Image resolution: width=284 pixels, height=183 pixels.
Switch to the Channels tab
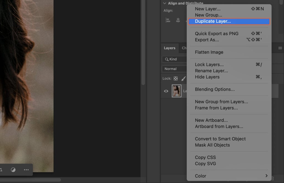click(184, 48)
